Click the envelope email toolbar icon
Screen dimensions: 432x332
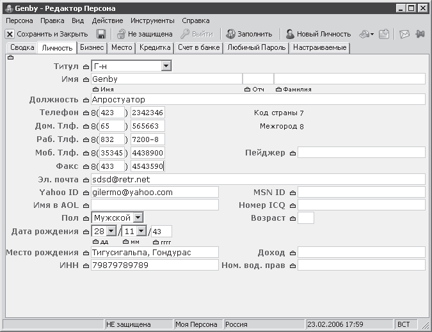coord(404,34)
